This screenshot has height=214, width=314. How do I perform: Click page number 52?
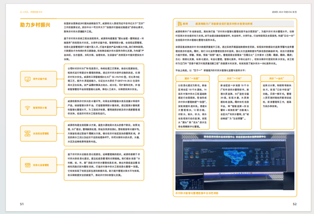pos(295,204)
